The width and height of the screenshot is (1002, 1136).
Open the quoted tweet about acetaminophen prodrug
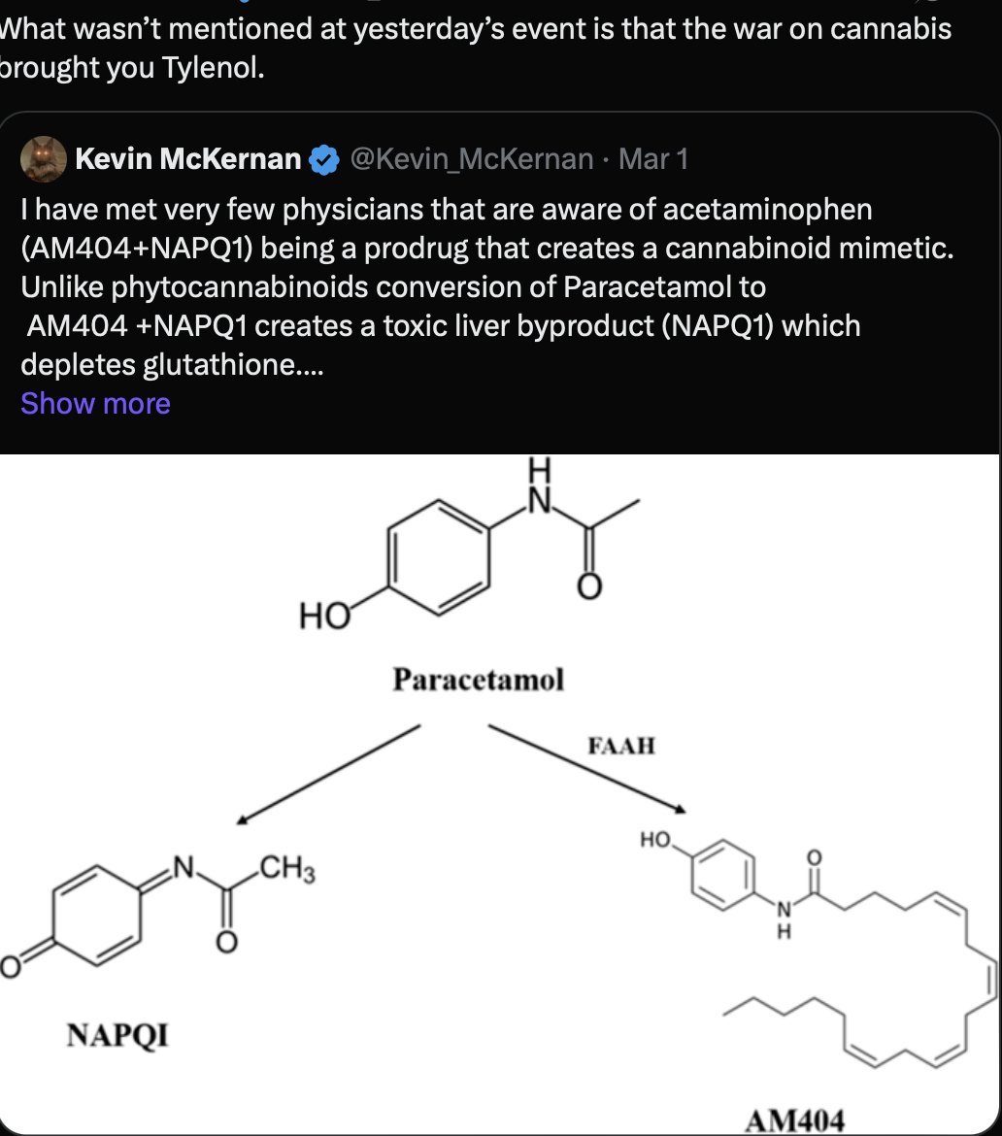(x=485, y=286)
